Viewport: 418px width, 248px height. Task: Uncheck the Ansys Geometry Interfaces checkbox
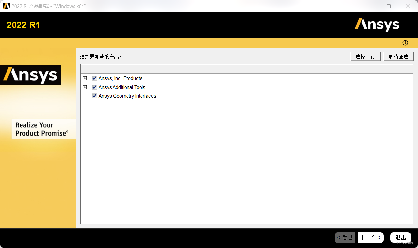click(x=94, y=96)
